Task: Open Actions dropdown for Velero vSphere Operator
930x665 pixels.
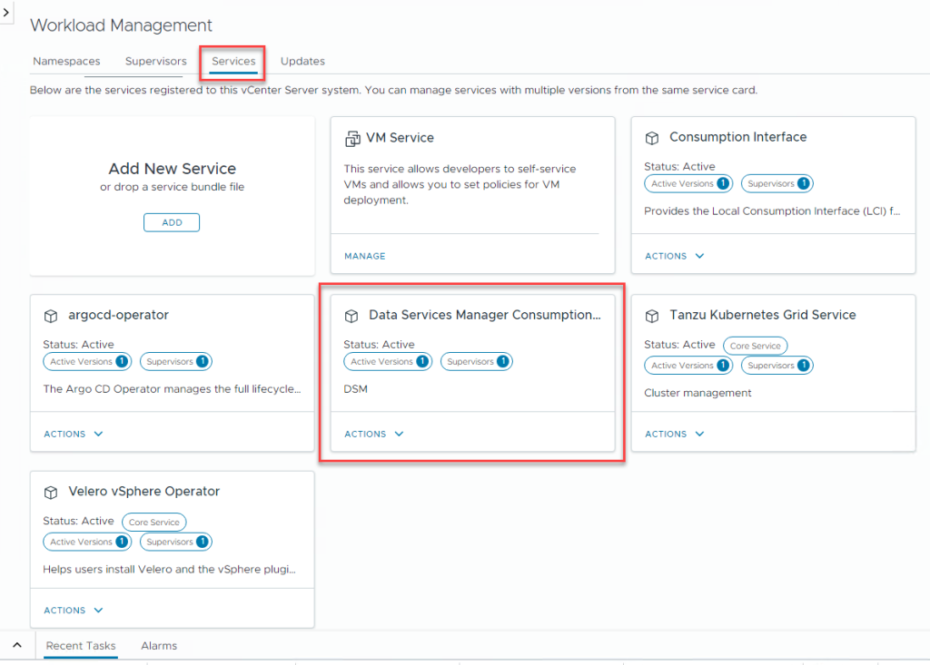Action: pos(74,611)
